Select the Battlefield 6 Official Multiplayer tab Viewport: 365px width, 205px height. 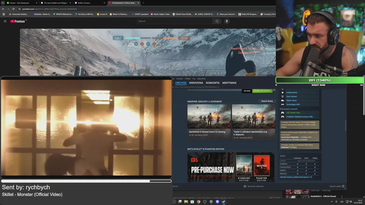point(124,3)
